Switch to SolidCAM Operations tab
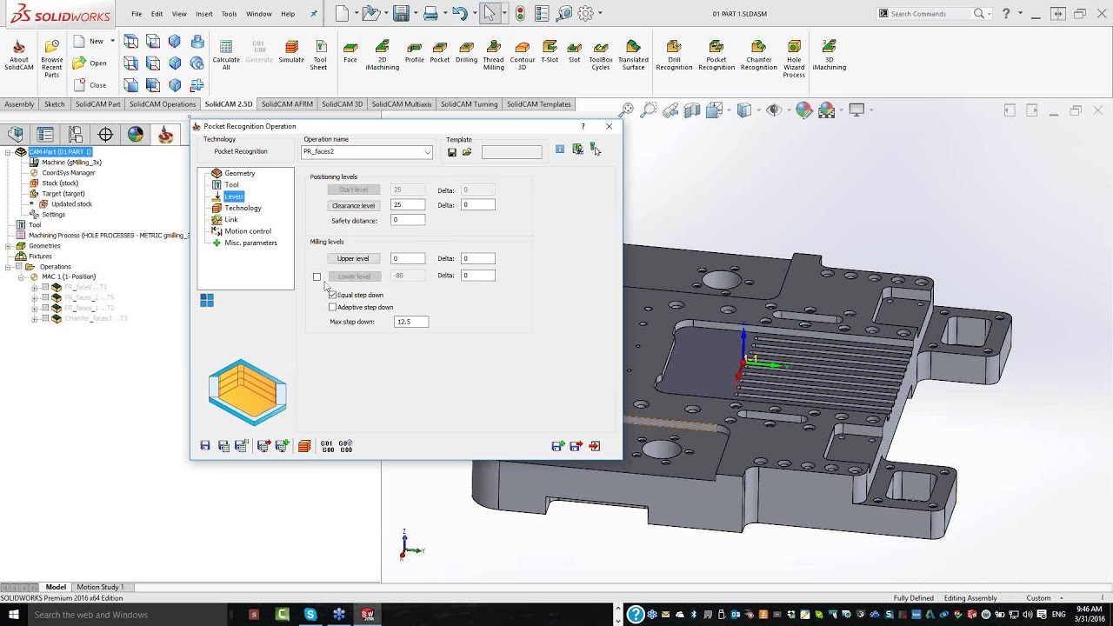 click(163, 104)
